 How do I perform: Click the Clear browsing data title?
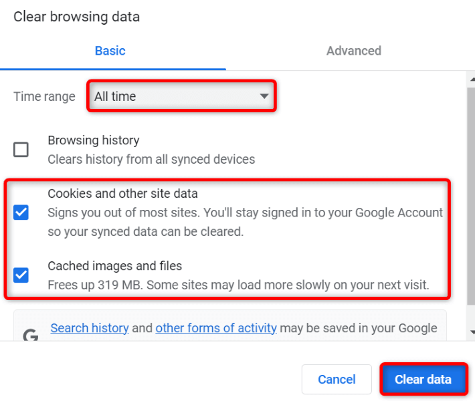(x=77, y=17)
